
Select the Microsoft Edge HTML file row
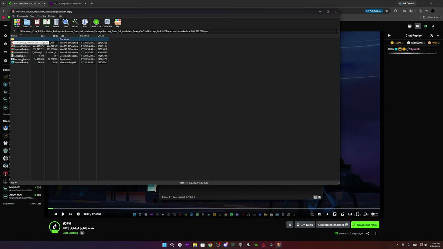(x=60, y=62)
